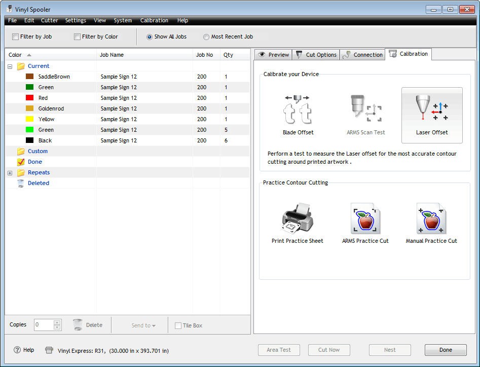Start a Manual Practice Cut
This screenshot has height=367, width=480.
pos(431,218)
